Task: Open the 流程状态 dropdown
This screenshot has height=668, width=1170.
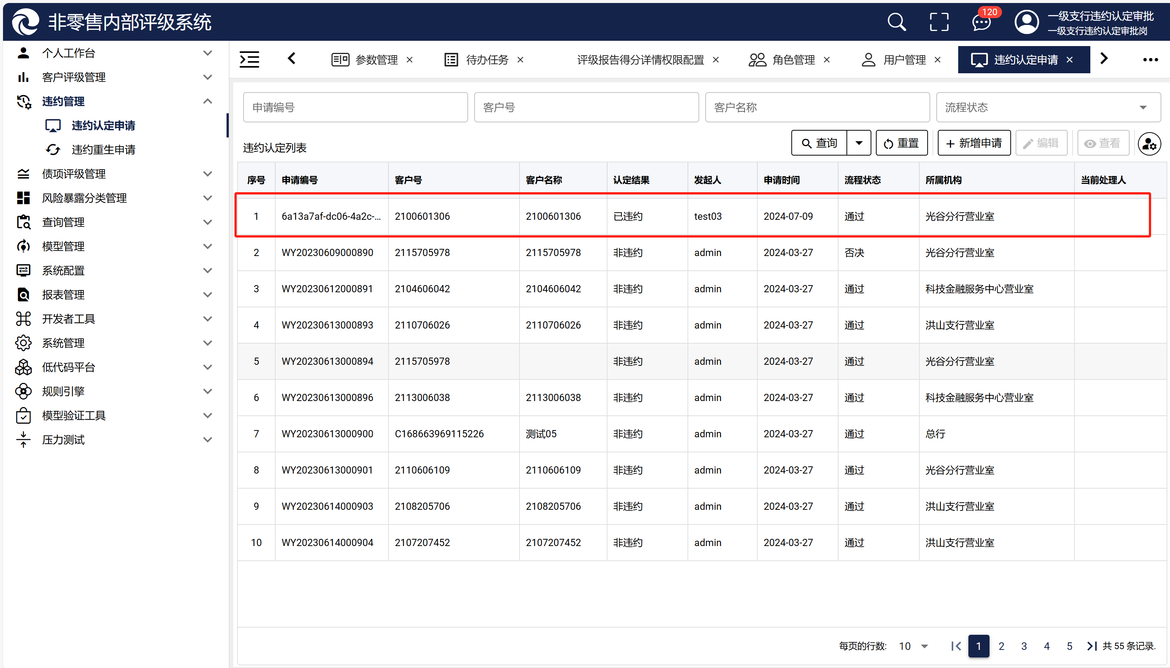Action: (x=1048, y=107)
